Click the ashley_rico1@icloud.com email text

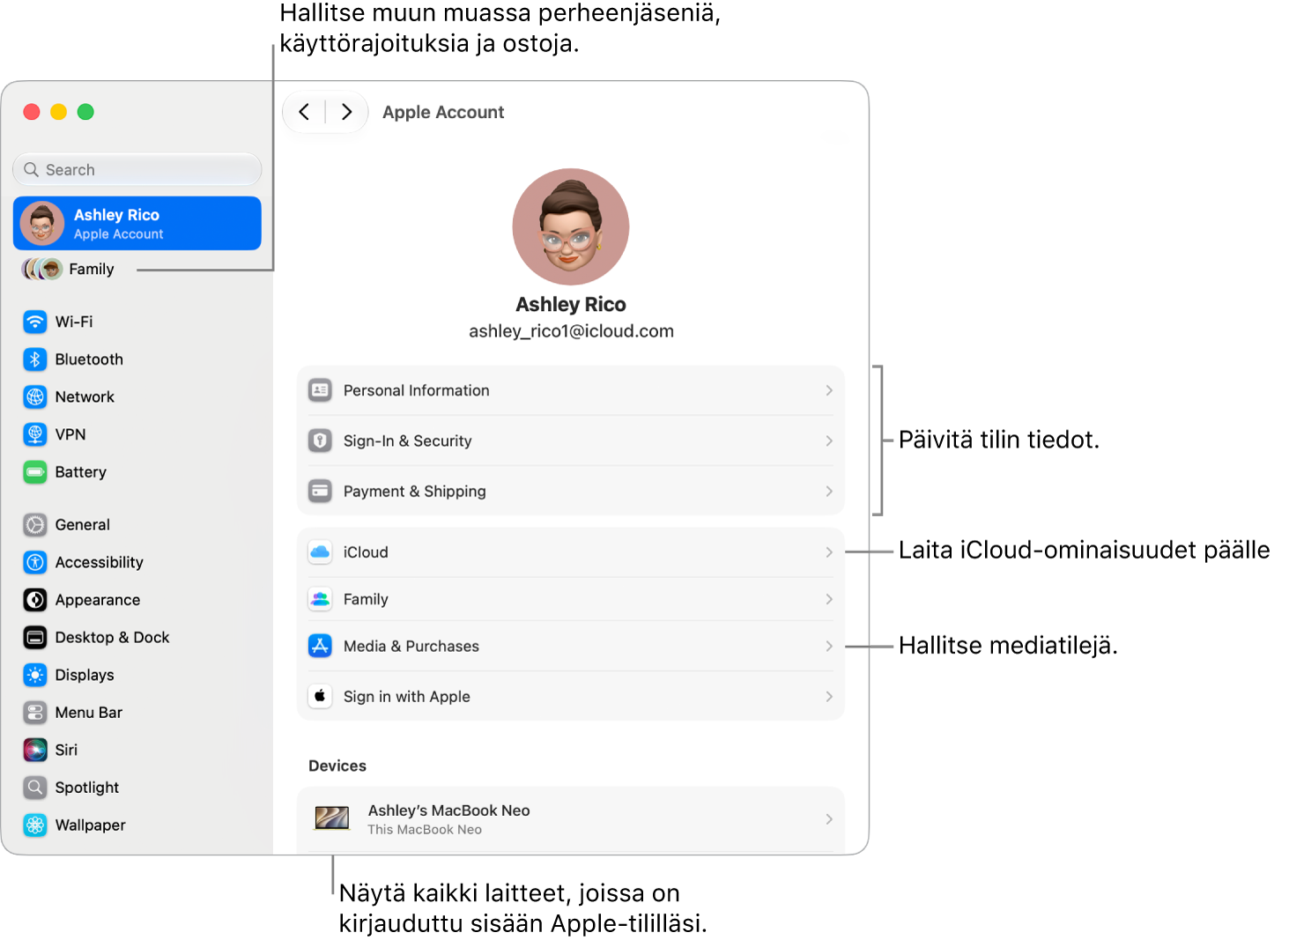[x=571, y=331]
